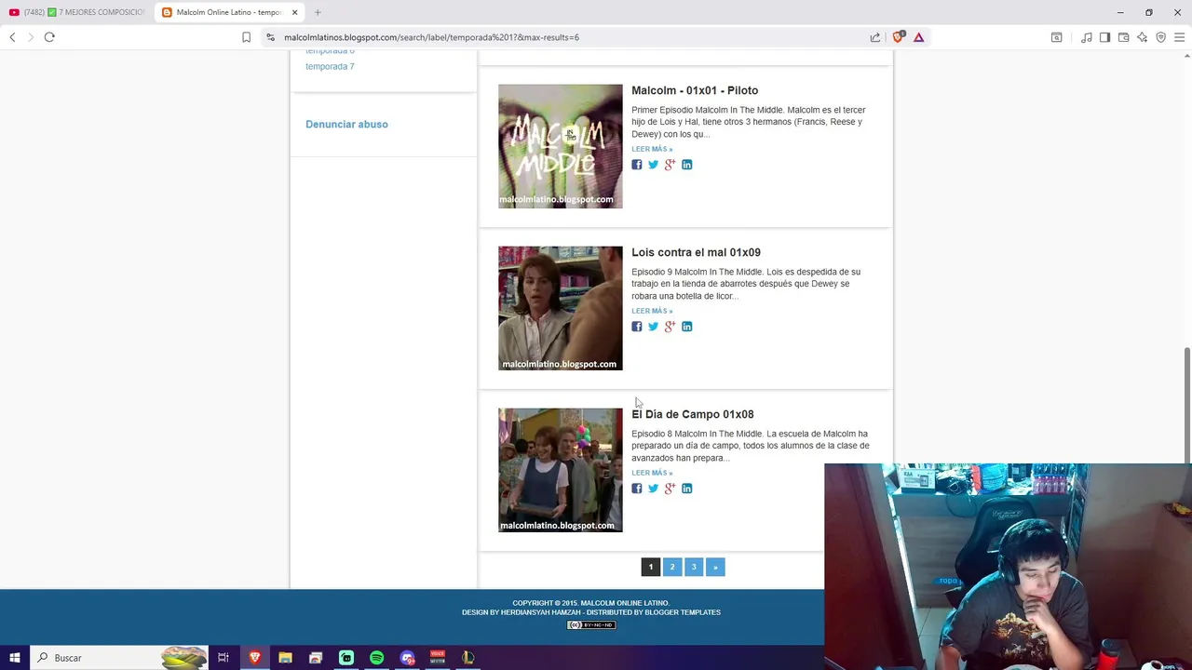
Task: Share El Dia de Campo on Facebook
Action: tap(637, 489)
